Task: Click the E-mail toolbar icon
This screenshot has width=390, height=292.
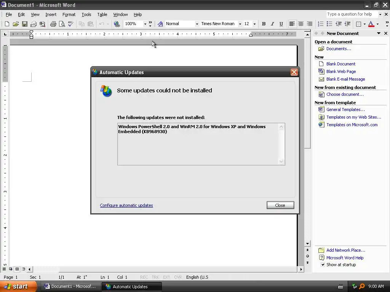Action: pos(34,24)
